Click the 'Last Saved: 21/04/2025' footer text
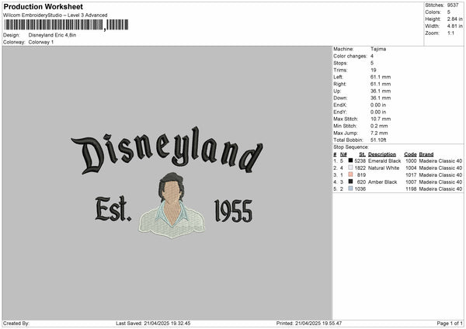 153,324
